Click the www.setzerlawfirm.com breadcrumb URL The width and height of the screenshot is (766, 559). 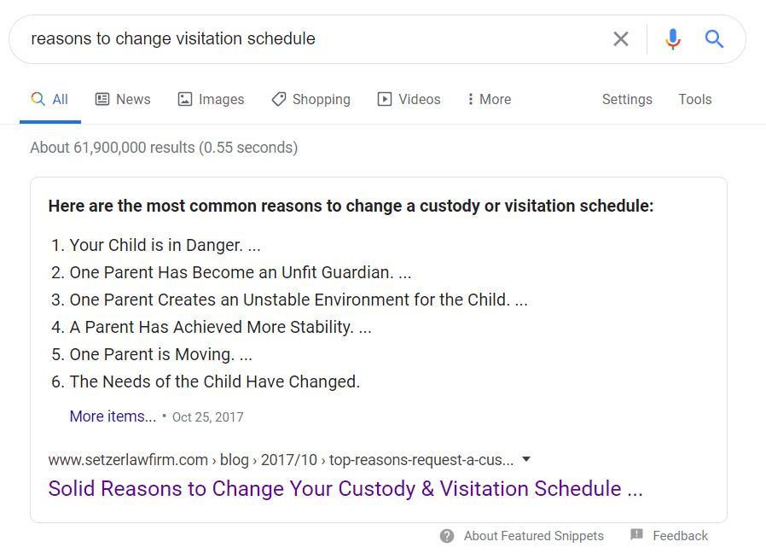(128, 460)
